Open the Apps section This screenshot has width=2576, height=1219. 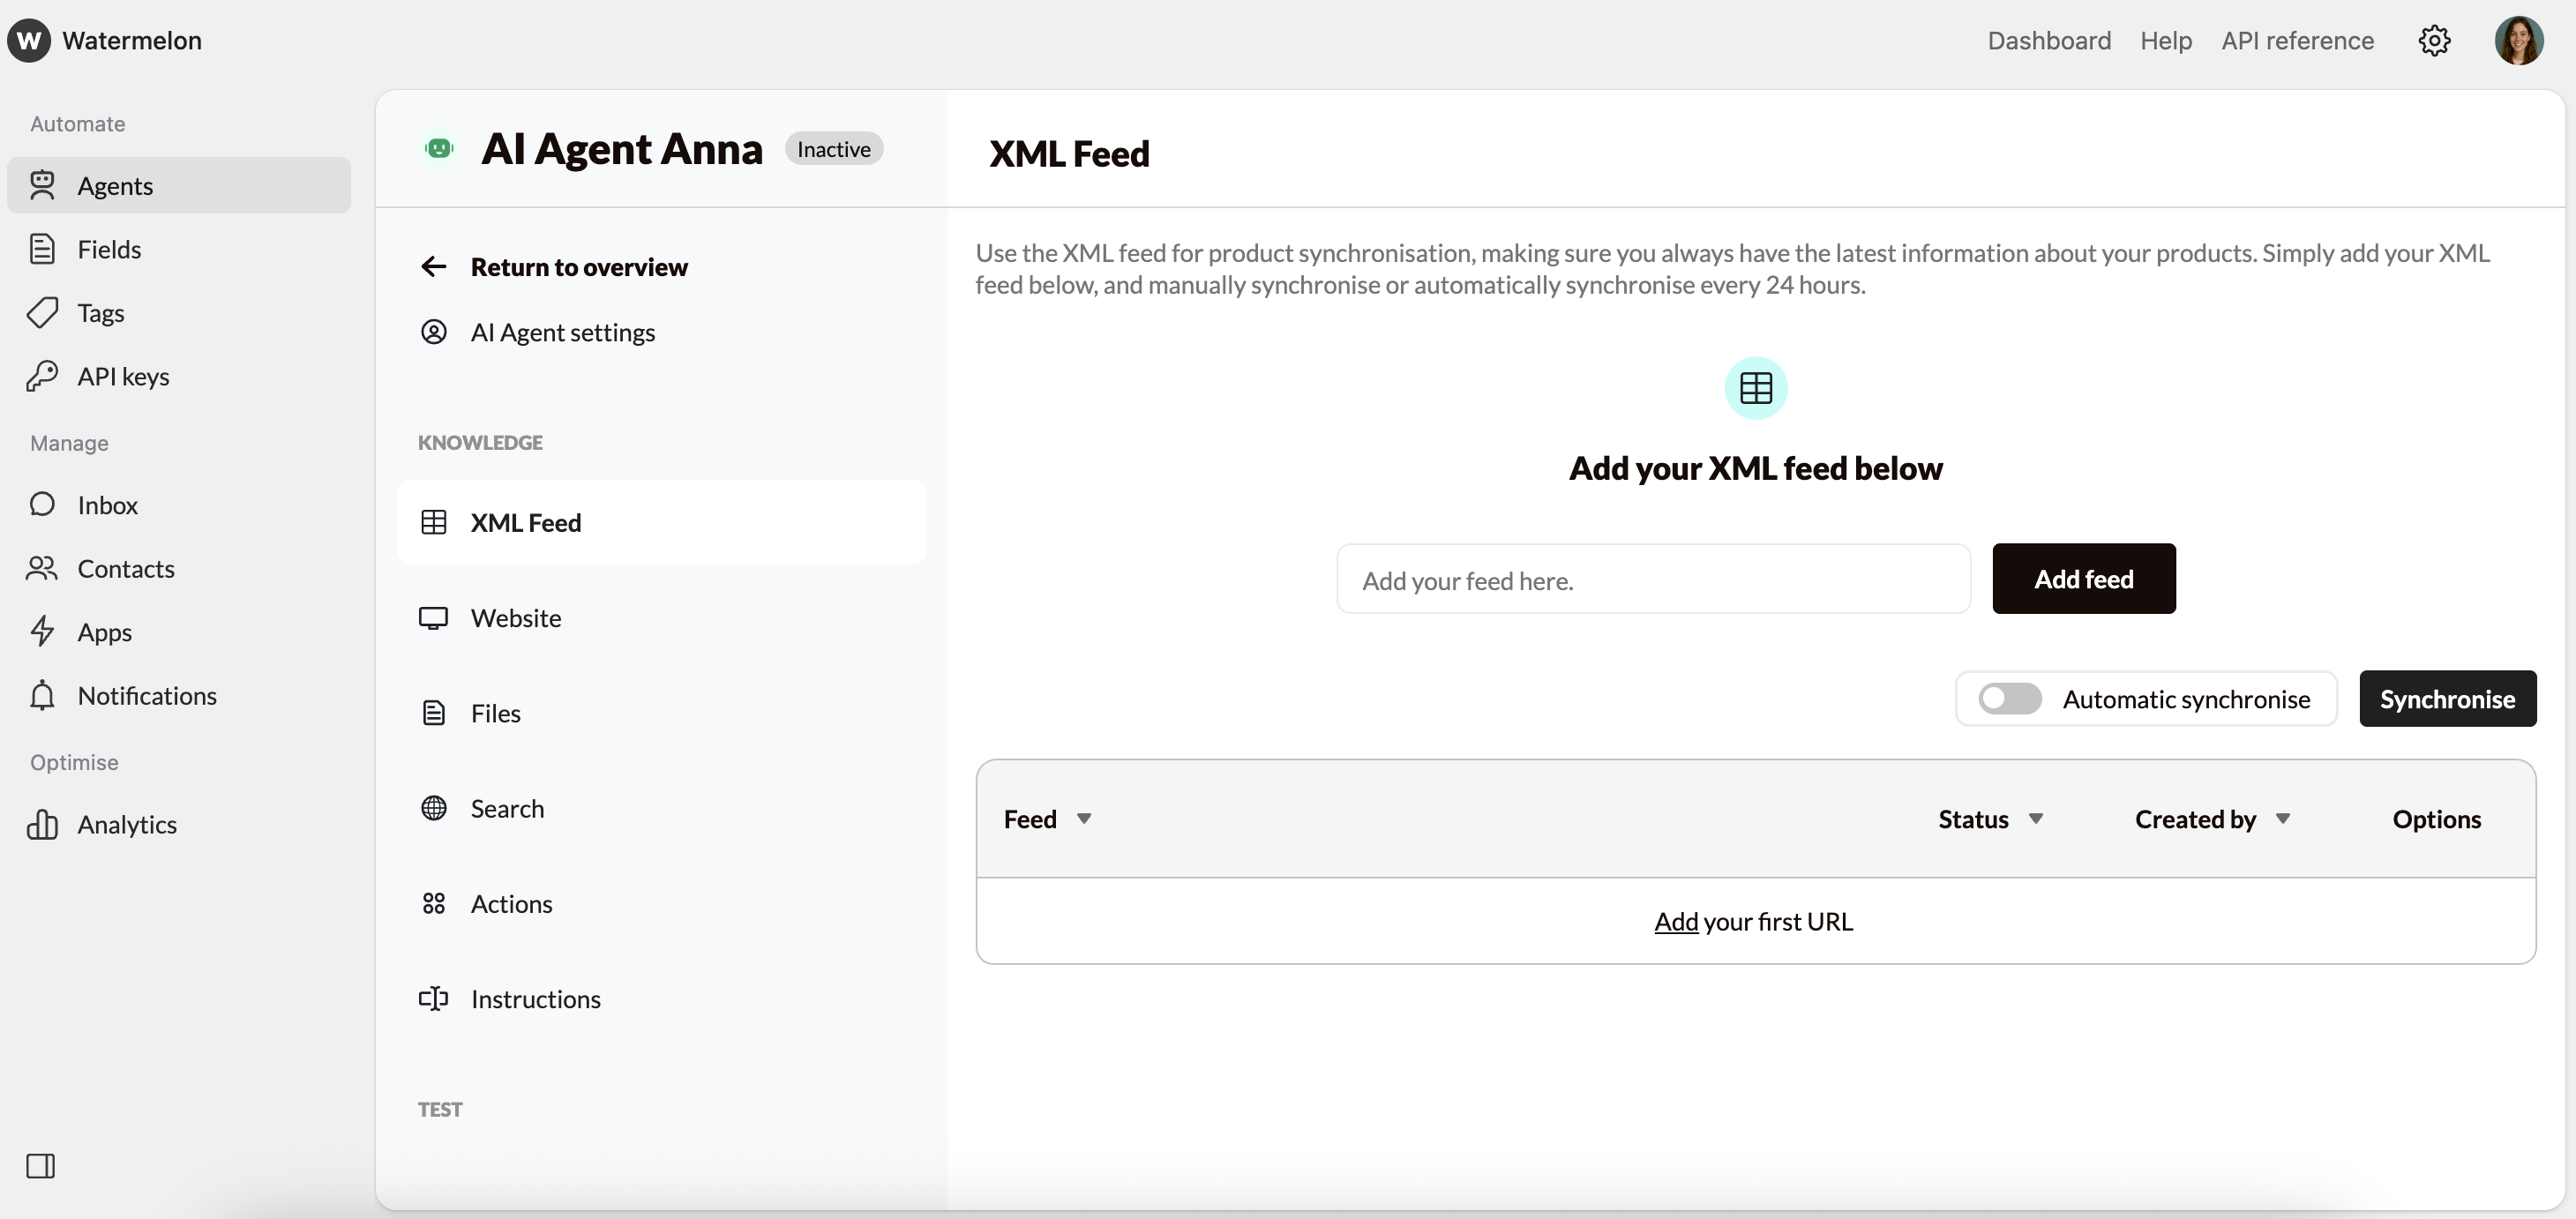(105, 631)
